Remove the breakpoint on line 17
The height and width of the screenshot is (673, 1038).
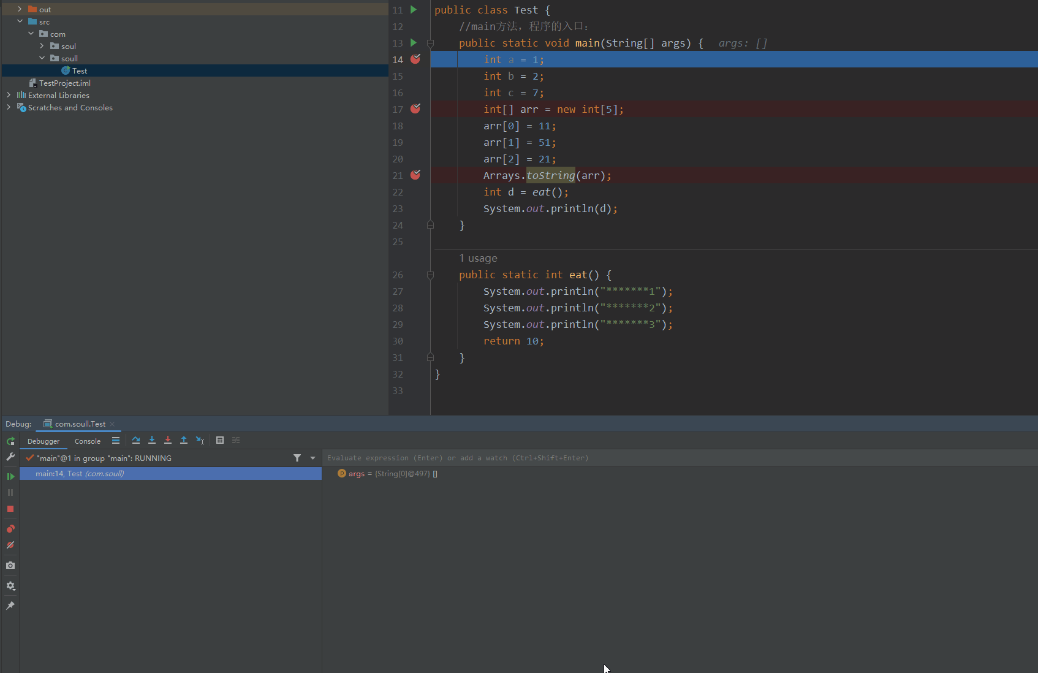[415, 108]
